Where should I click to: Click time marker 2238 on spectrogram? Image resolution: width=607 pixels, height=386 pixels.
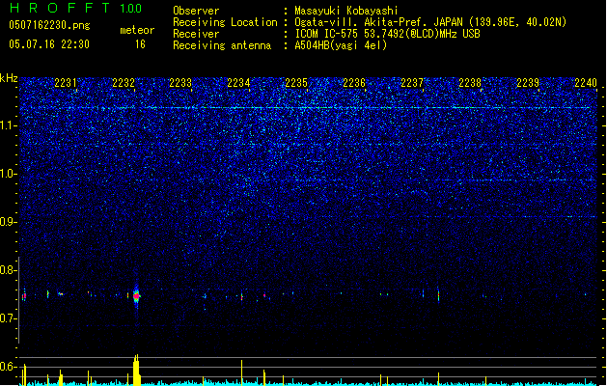tap(470, 83)
